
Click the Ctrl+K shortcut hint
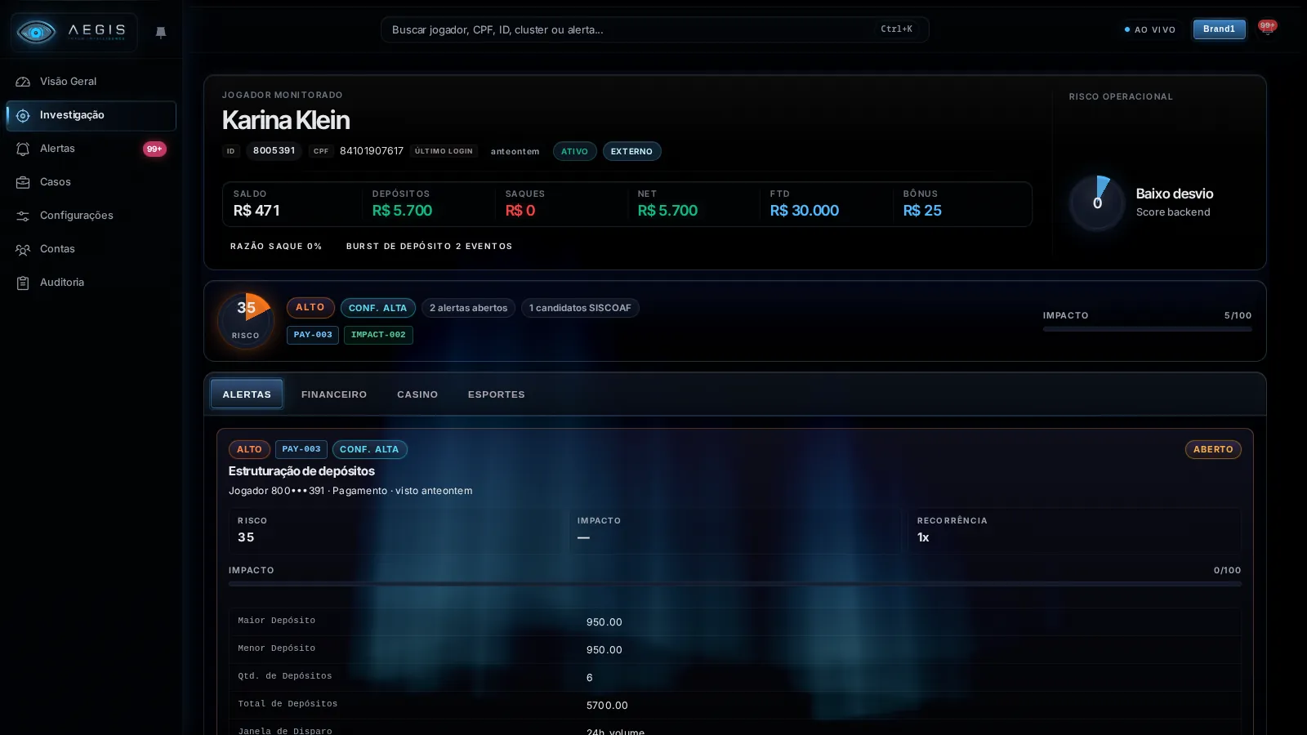point(896,29)
